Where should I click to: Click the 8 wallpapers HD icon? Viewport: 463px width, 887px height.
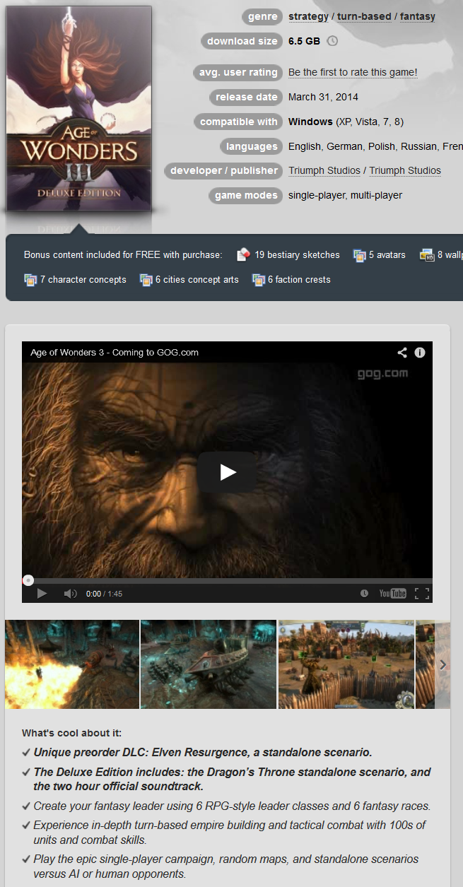426,255
